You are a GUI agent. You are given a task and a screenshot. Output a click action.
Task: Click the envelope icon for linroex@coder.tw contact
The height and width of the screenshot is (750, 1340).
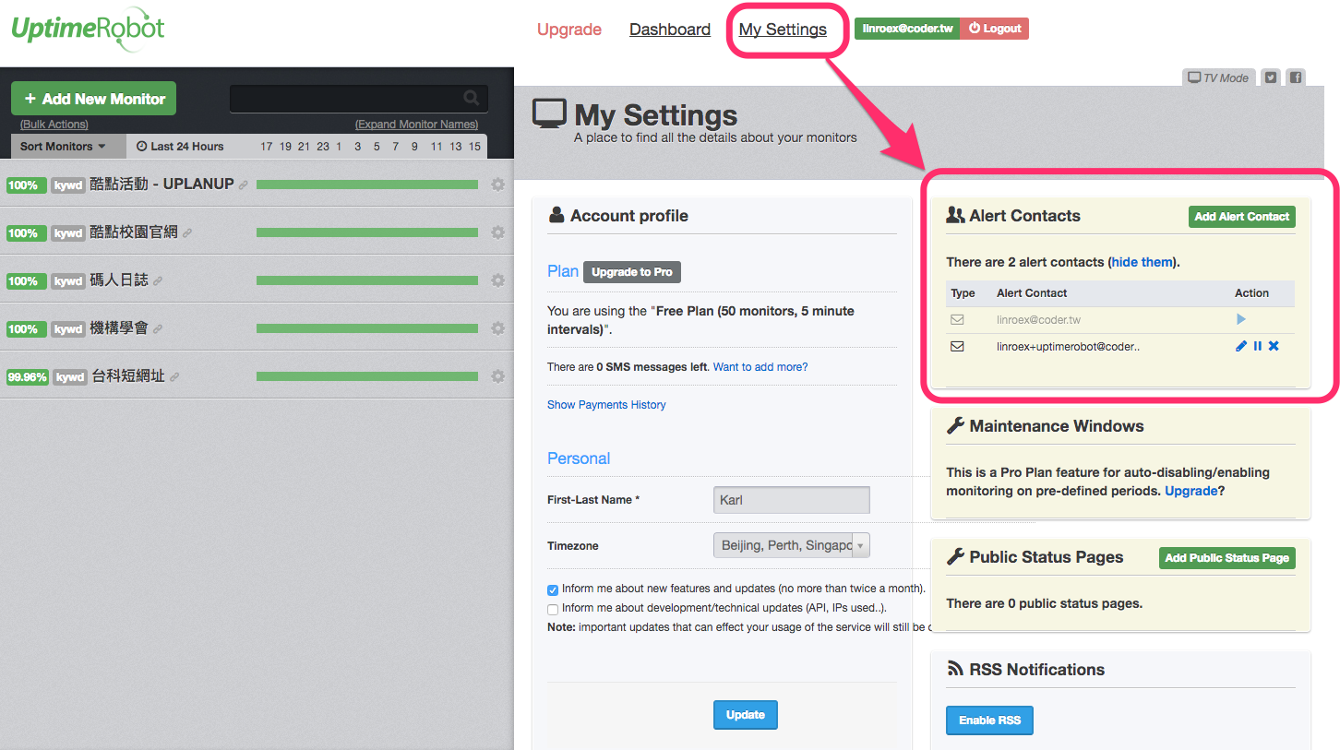click(x=957, y=320)
